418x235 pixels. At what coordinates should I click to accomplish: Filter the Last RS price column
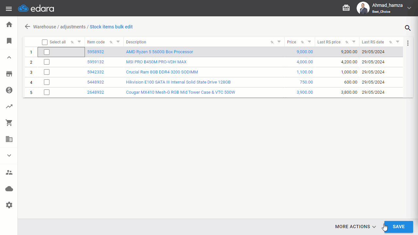click(x=354, y=42)
